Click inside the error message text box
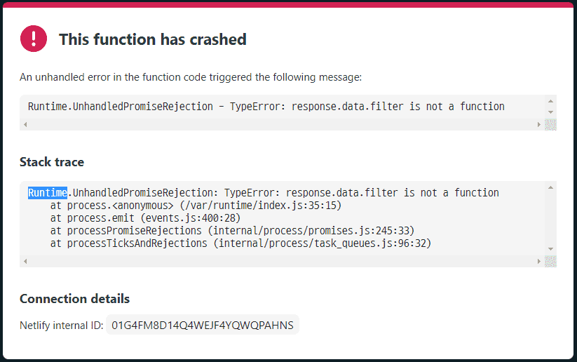 tap(266, 107)
